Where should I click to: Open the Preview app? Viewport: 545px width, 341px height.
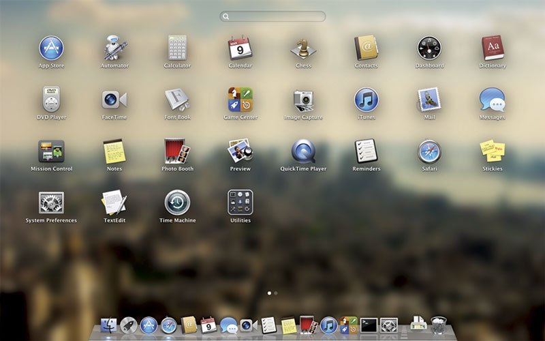(x=240, y=151)
